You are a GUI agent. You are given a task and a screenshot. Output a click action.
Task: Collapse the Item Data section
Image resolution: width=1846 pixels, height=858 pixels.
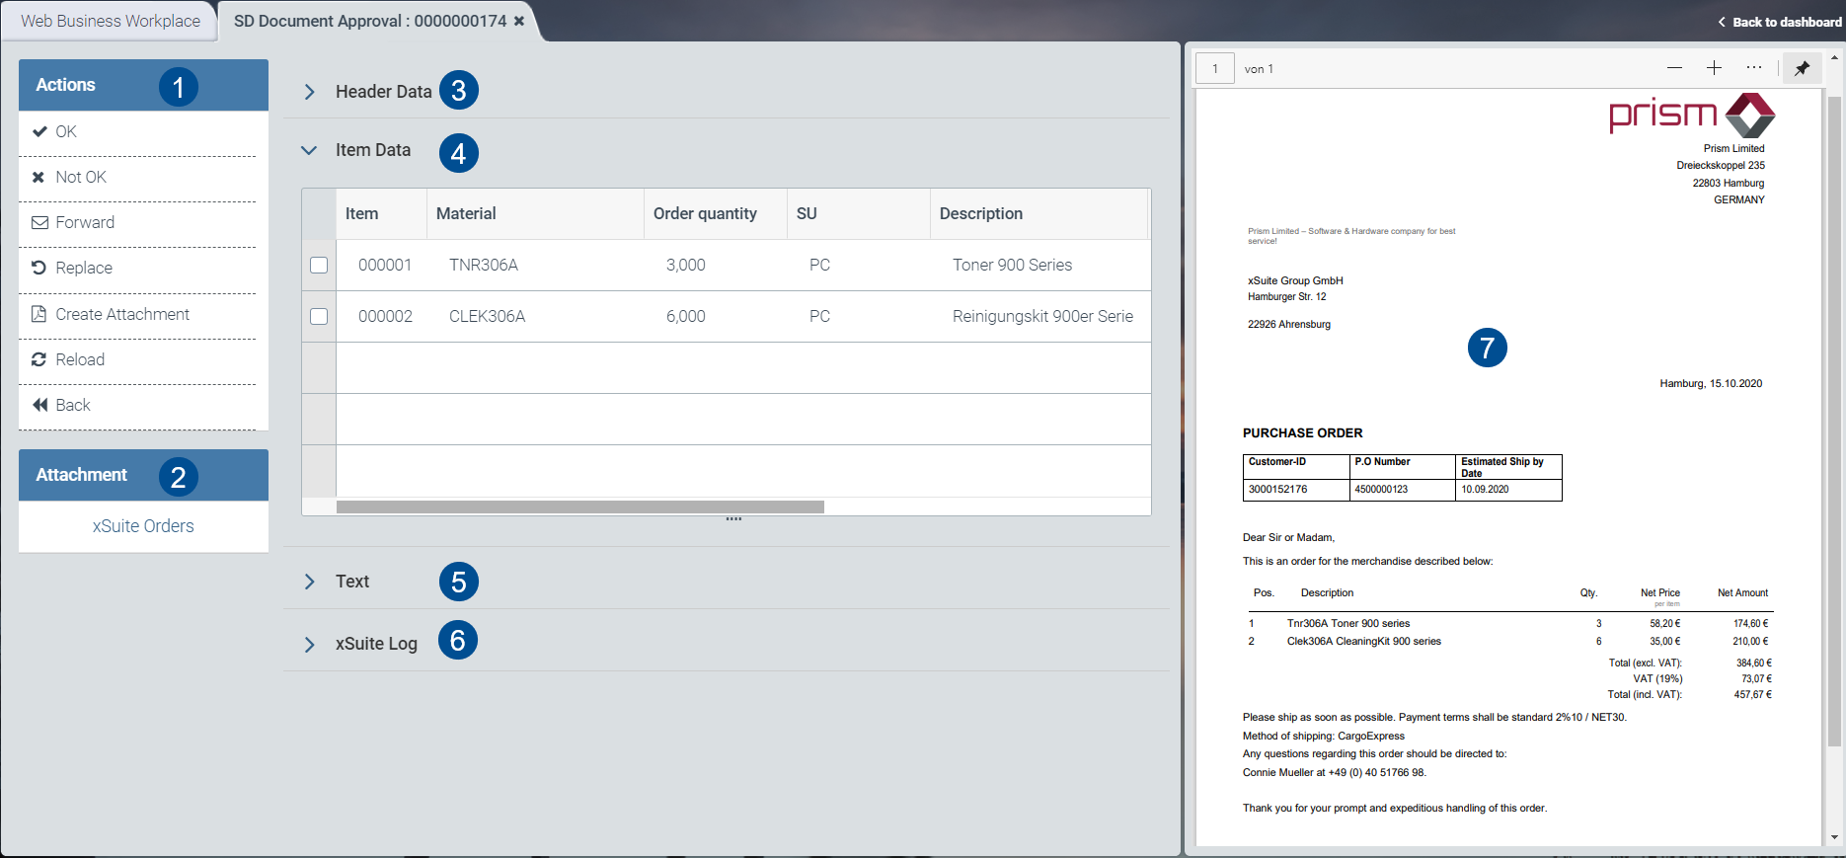pos(309,150)
